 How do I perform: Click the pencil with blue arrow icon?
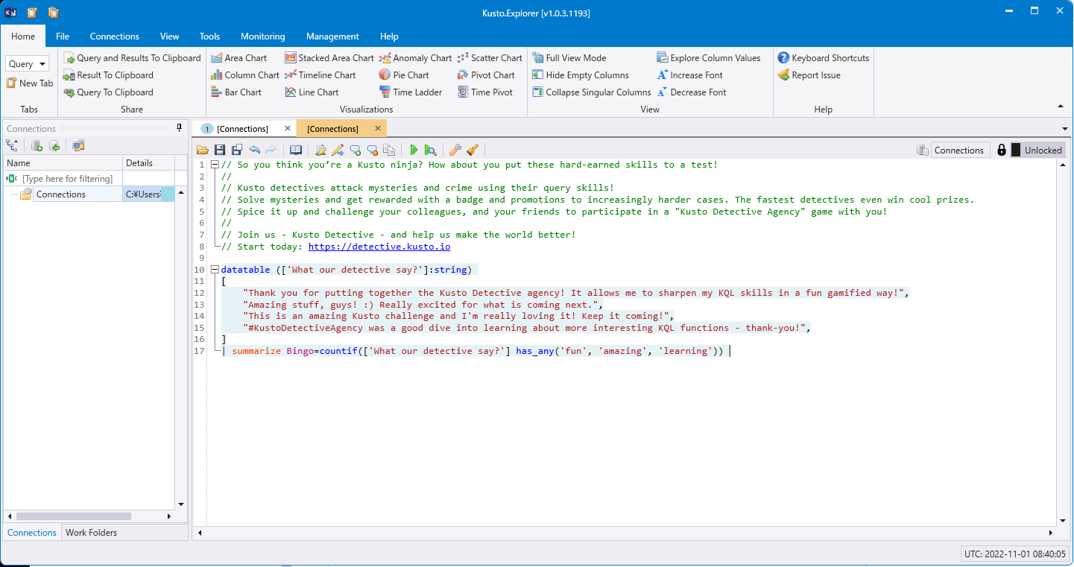338,150
